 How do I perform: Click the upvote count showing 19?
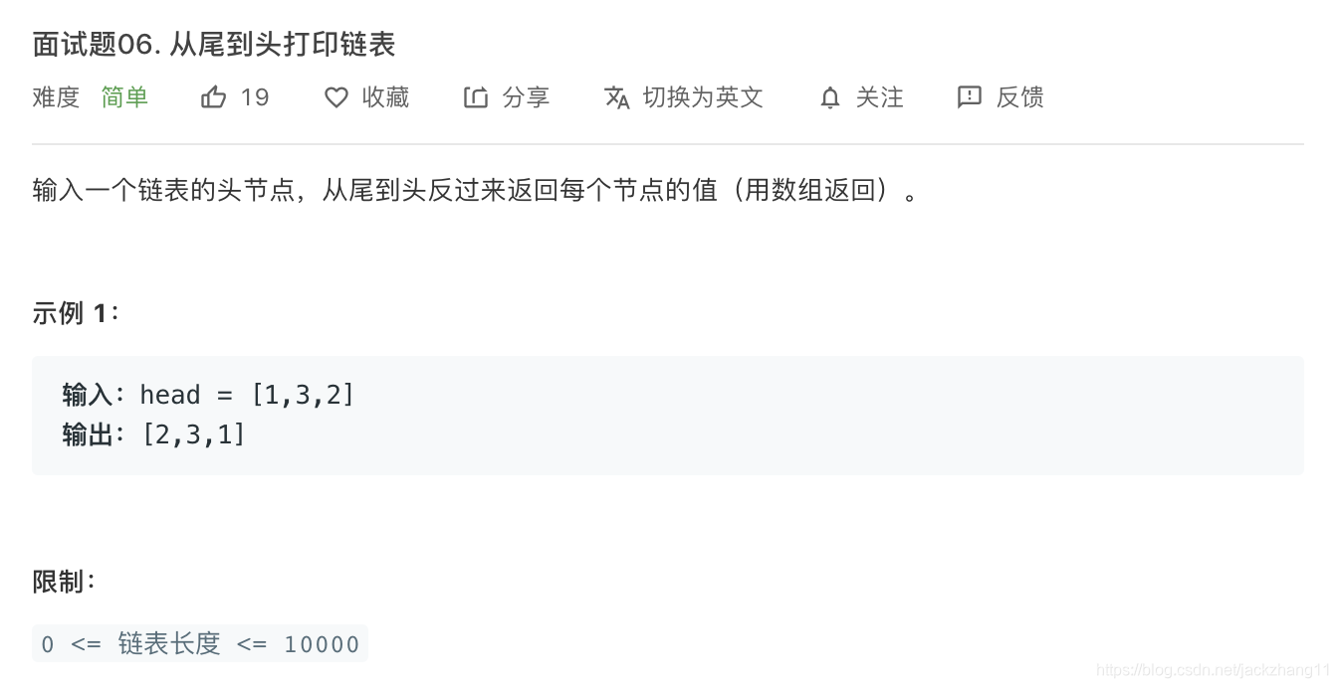pyautogui.click(x=255, y=96)
